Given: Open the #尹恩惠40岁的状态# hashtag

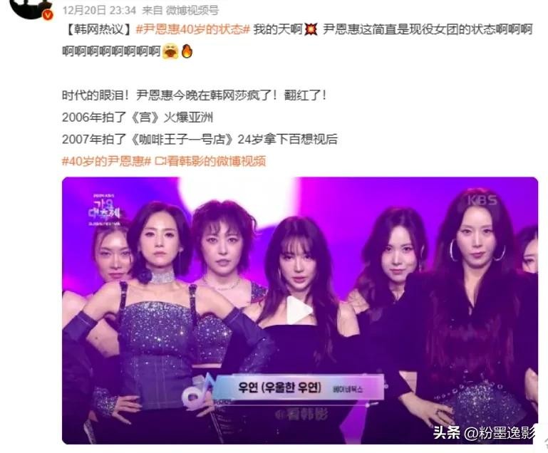Looking at the screenshot, I should pyautogui.click(x=192, y=29).
